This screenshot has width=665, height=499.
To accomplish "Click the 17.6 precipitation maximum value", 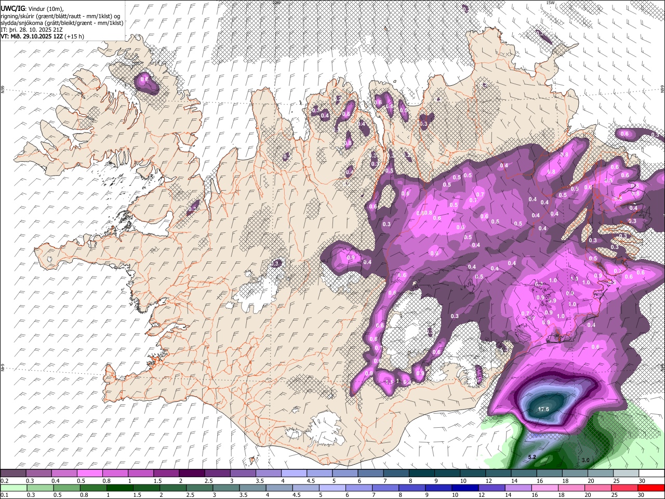I will (x=543, y=410).
